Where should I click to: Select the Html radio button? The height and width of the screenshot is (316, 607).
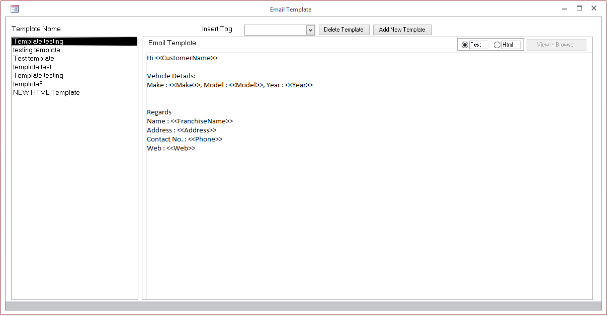pyautogui.click(x=497, y=45)
